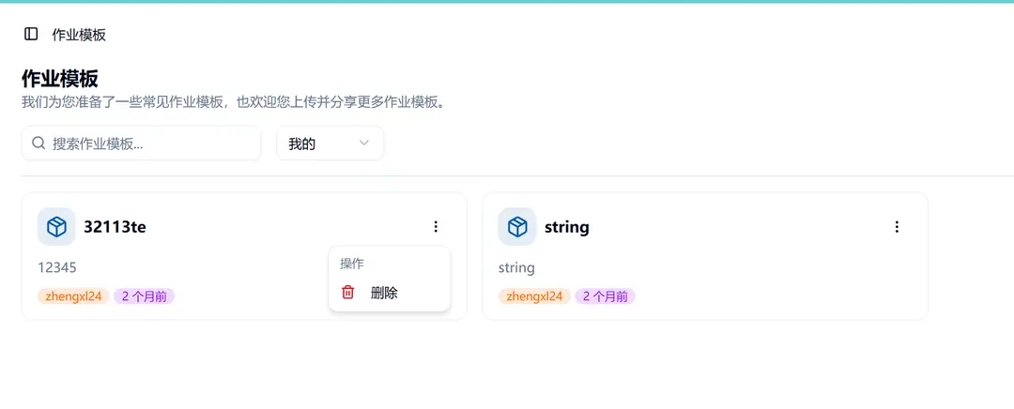Image resolution: width=1014 pixels, height=409 pixels.
Task: Open the 32113te template title
Action: pyautogui.click(x=115, y=227)
